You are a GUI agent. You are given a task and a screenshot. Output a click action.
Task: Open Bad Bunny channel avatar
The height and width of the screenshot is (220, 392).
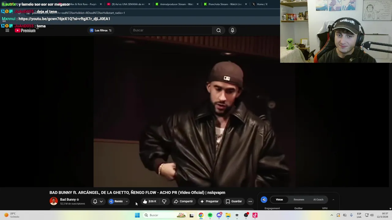[x=54, y=201]
